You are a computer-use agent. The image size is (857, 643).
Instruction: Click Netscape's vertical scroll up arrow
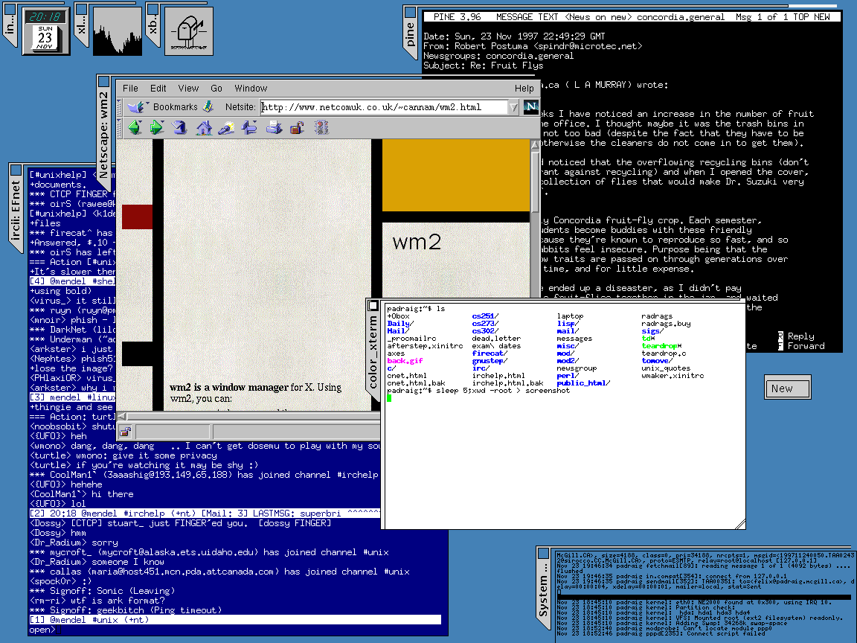pyautogui.click(x=535, y=145)
